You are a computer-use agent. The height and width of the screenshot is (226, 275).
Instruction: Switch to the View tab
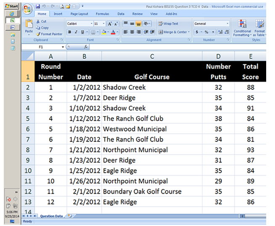coord(154,14)
